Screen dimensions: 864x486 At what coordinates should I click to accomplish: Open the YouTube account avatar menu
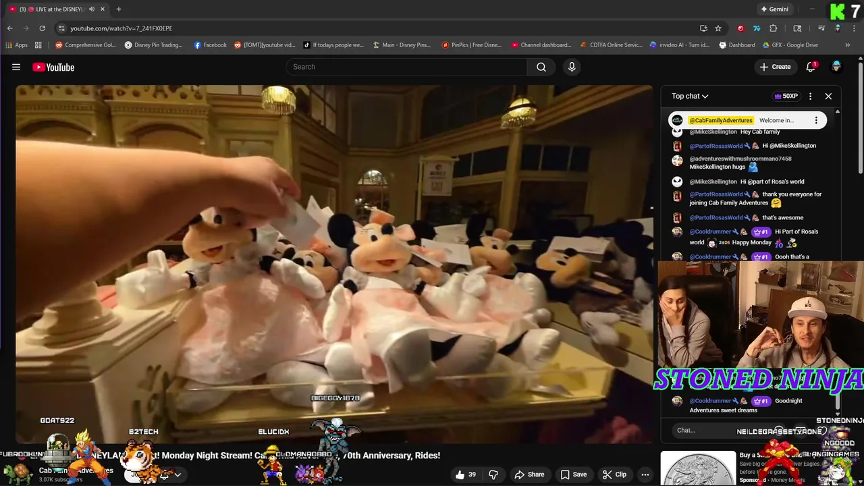[836, 66]
